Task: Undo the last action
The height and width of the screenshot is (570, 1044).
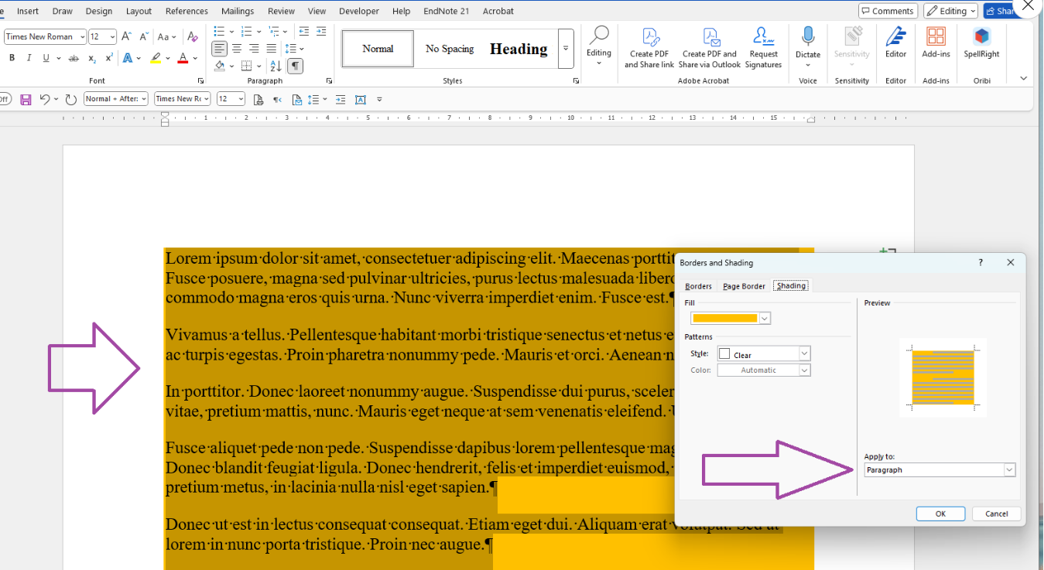Action: (45, 99)
